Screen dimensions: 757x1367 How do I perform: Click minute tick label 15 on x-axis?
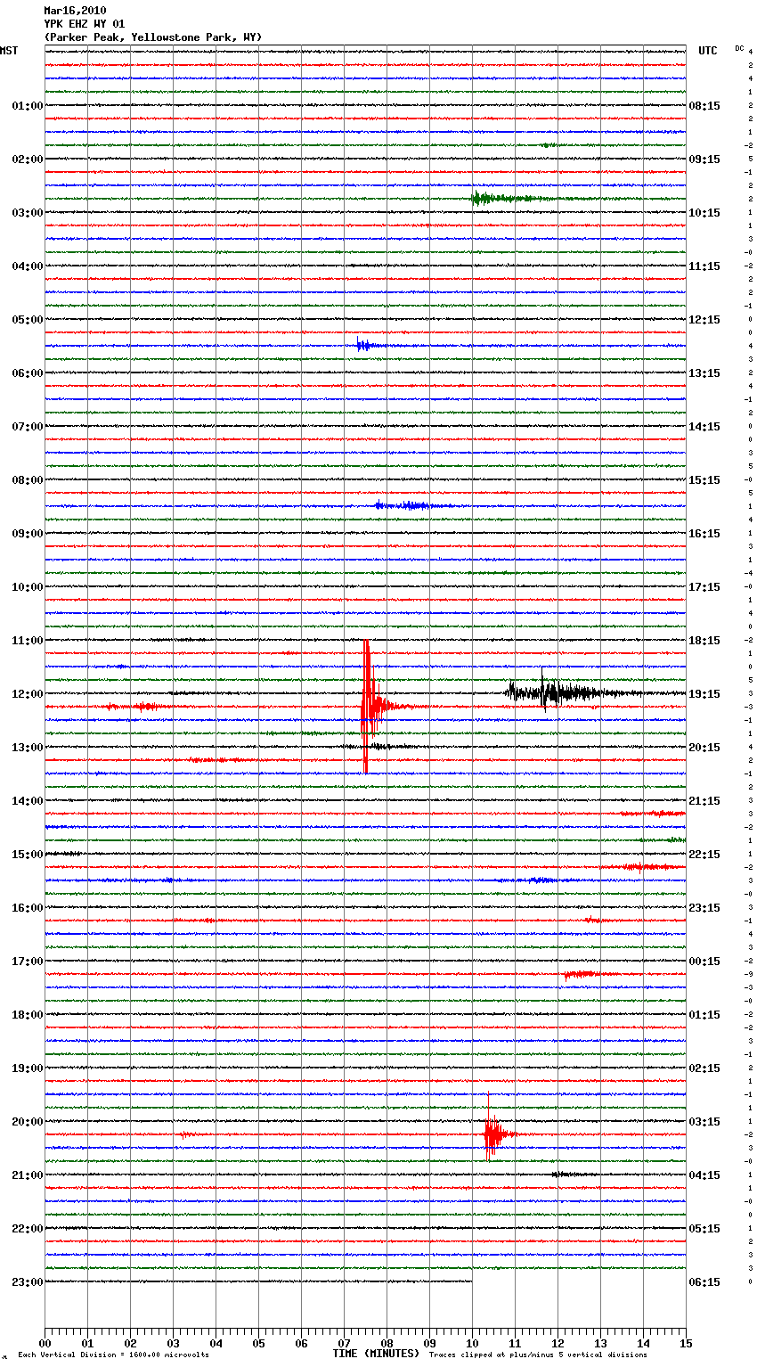tap(686, 1343)
